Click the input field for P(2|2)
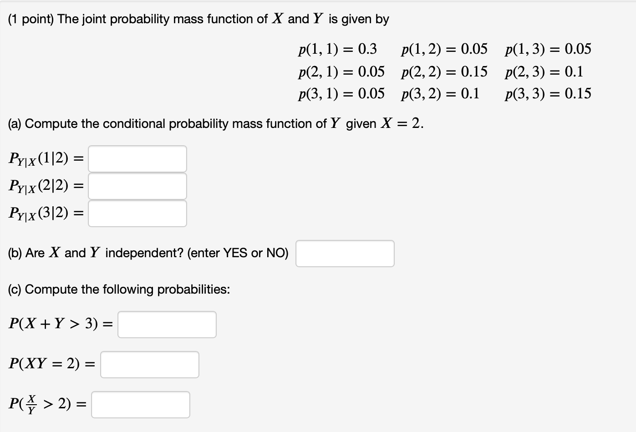 (x=137, y=186)
